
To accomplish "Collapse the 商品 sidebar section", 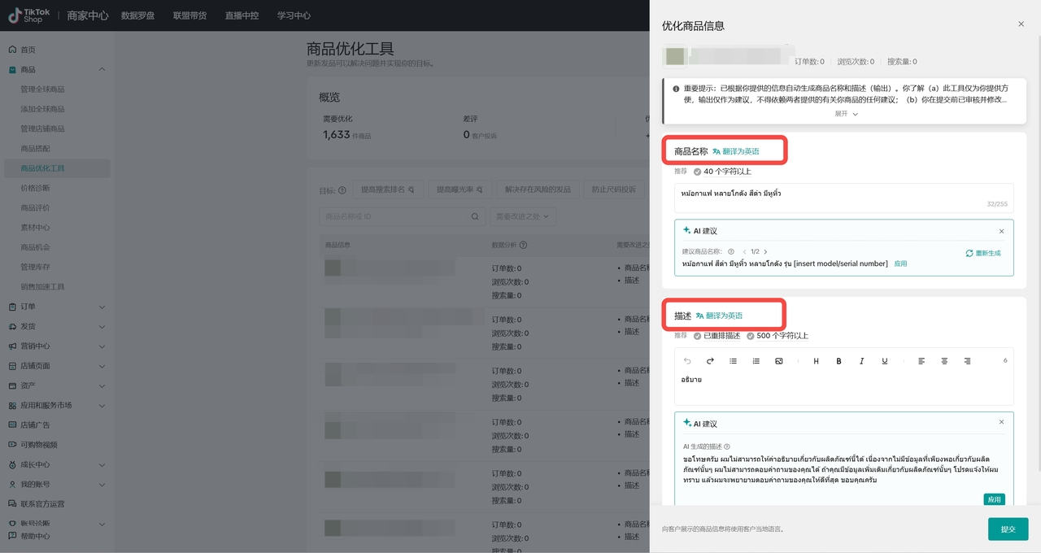I will point(102,70).
